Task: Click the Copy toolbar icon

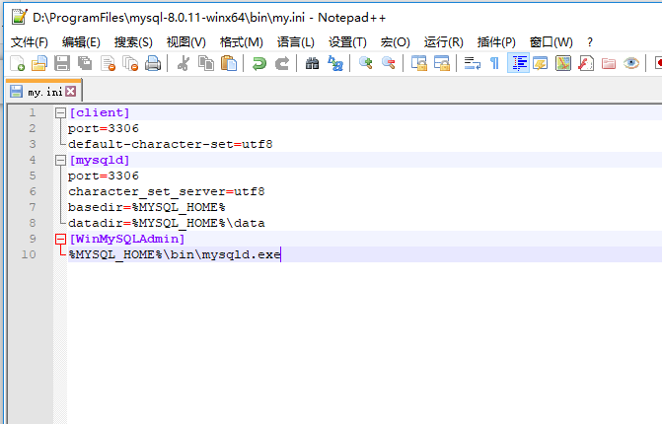Action: pos(206,64)
